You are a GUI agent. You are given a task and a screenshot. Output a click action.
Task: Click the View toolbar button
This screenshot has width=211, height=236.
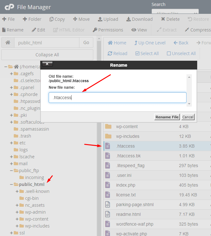(139, 30)
